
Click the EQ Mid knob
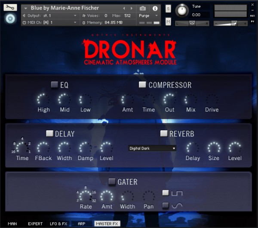pyautogui.click(x=64, y=99)
